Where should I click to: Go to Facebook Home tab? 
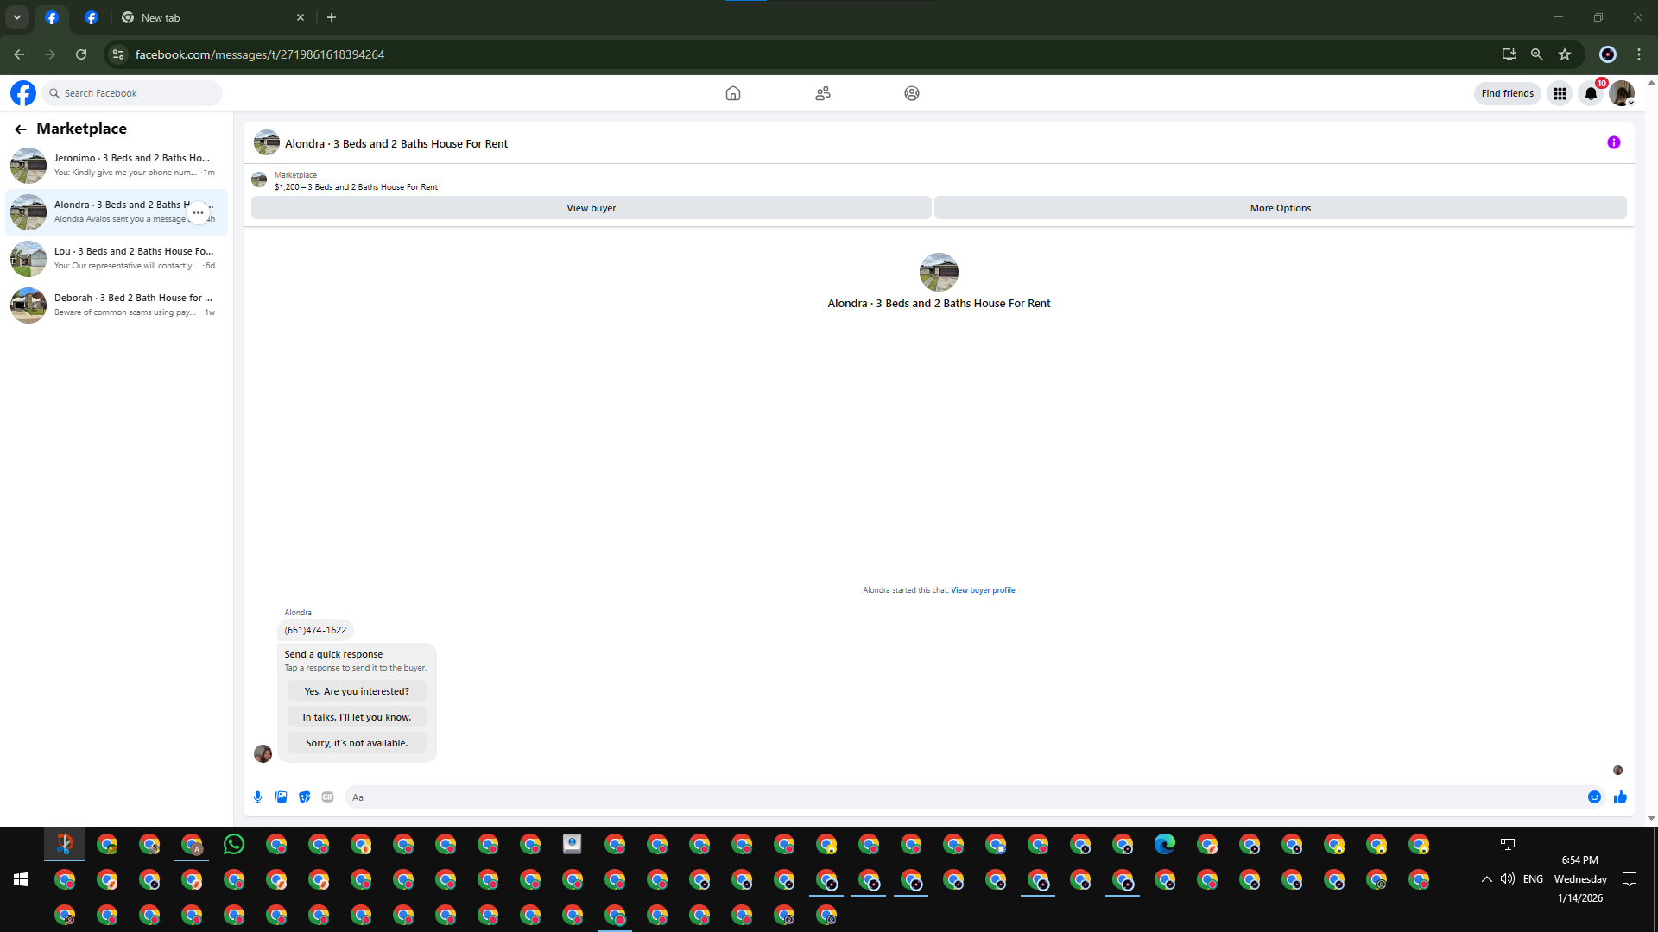732,94
